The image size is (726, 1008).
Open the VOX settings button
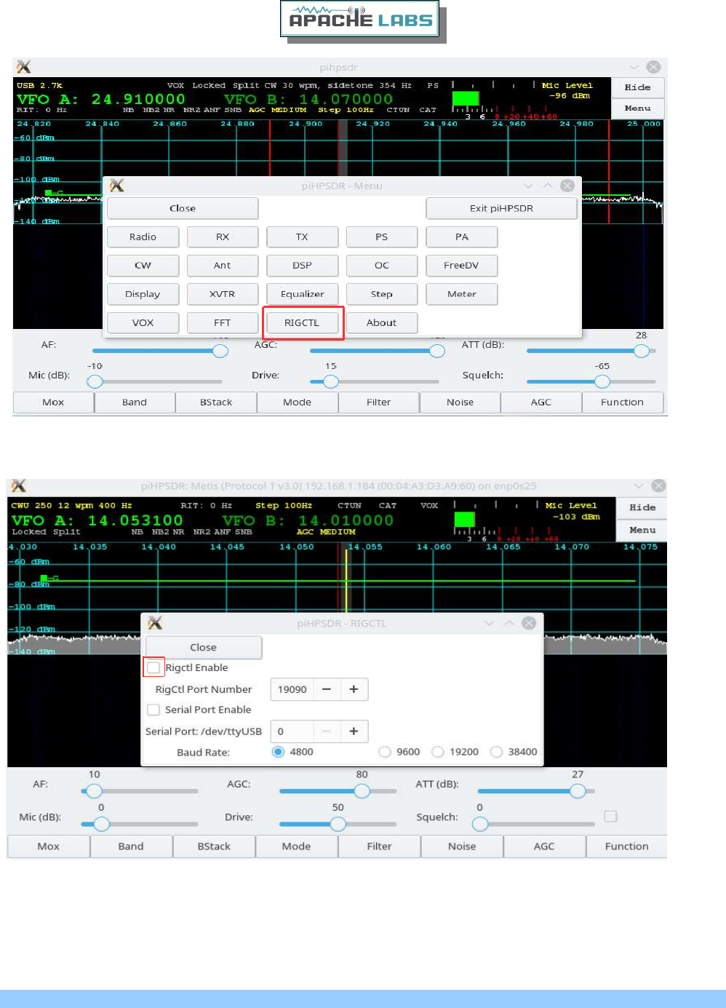(143, 322)
